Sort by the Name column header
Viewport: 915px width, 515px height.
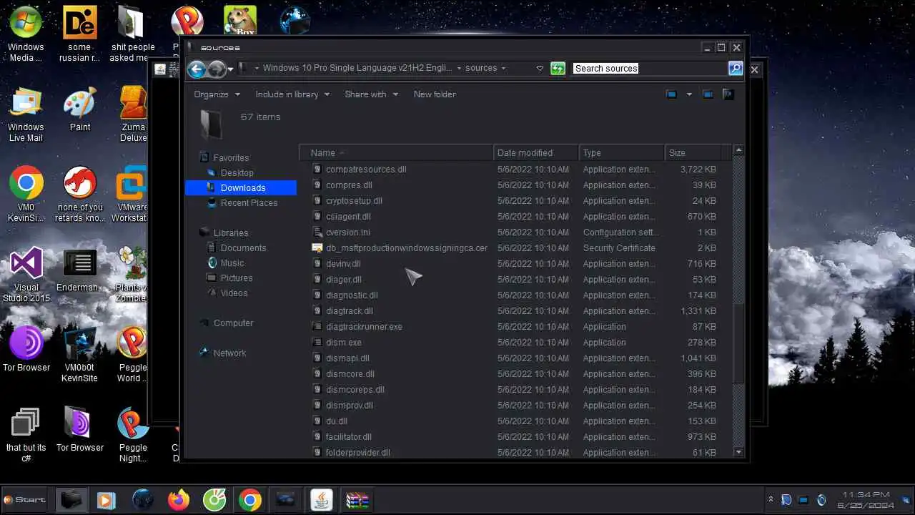pos(397,153)
